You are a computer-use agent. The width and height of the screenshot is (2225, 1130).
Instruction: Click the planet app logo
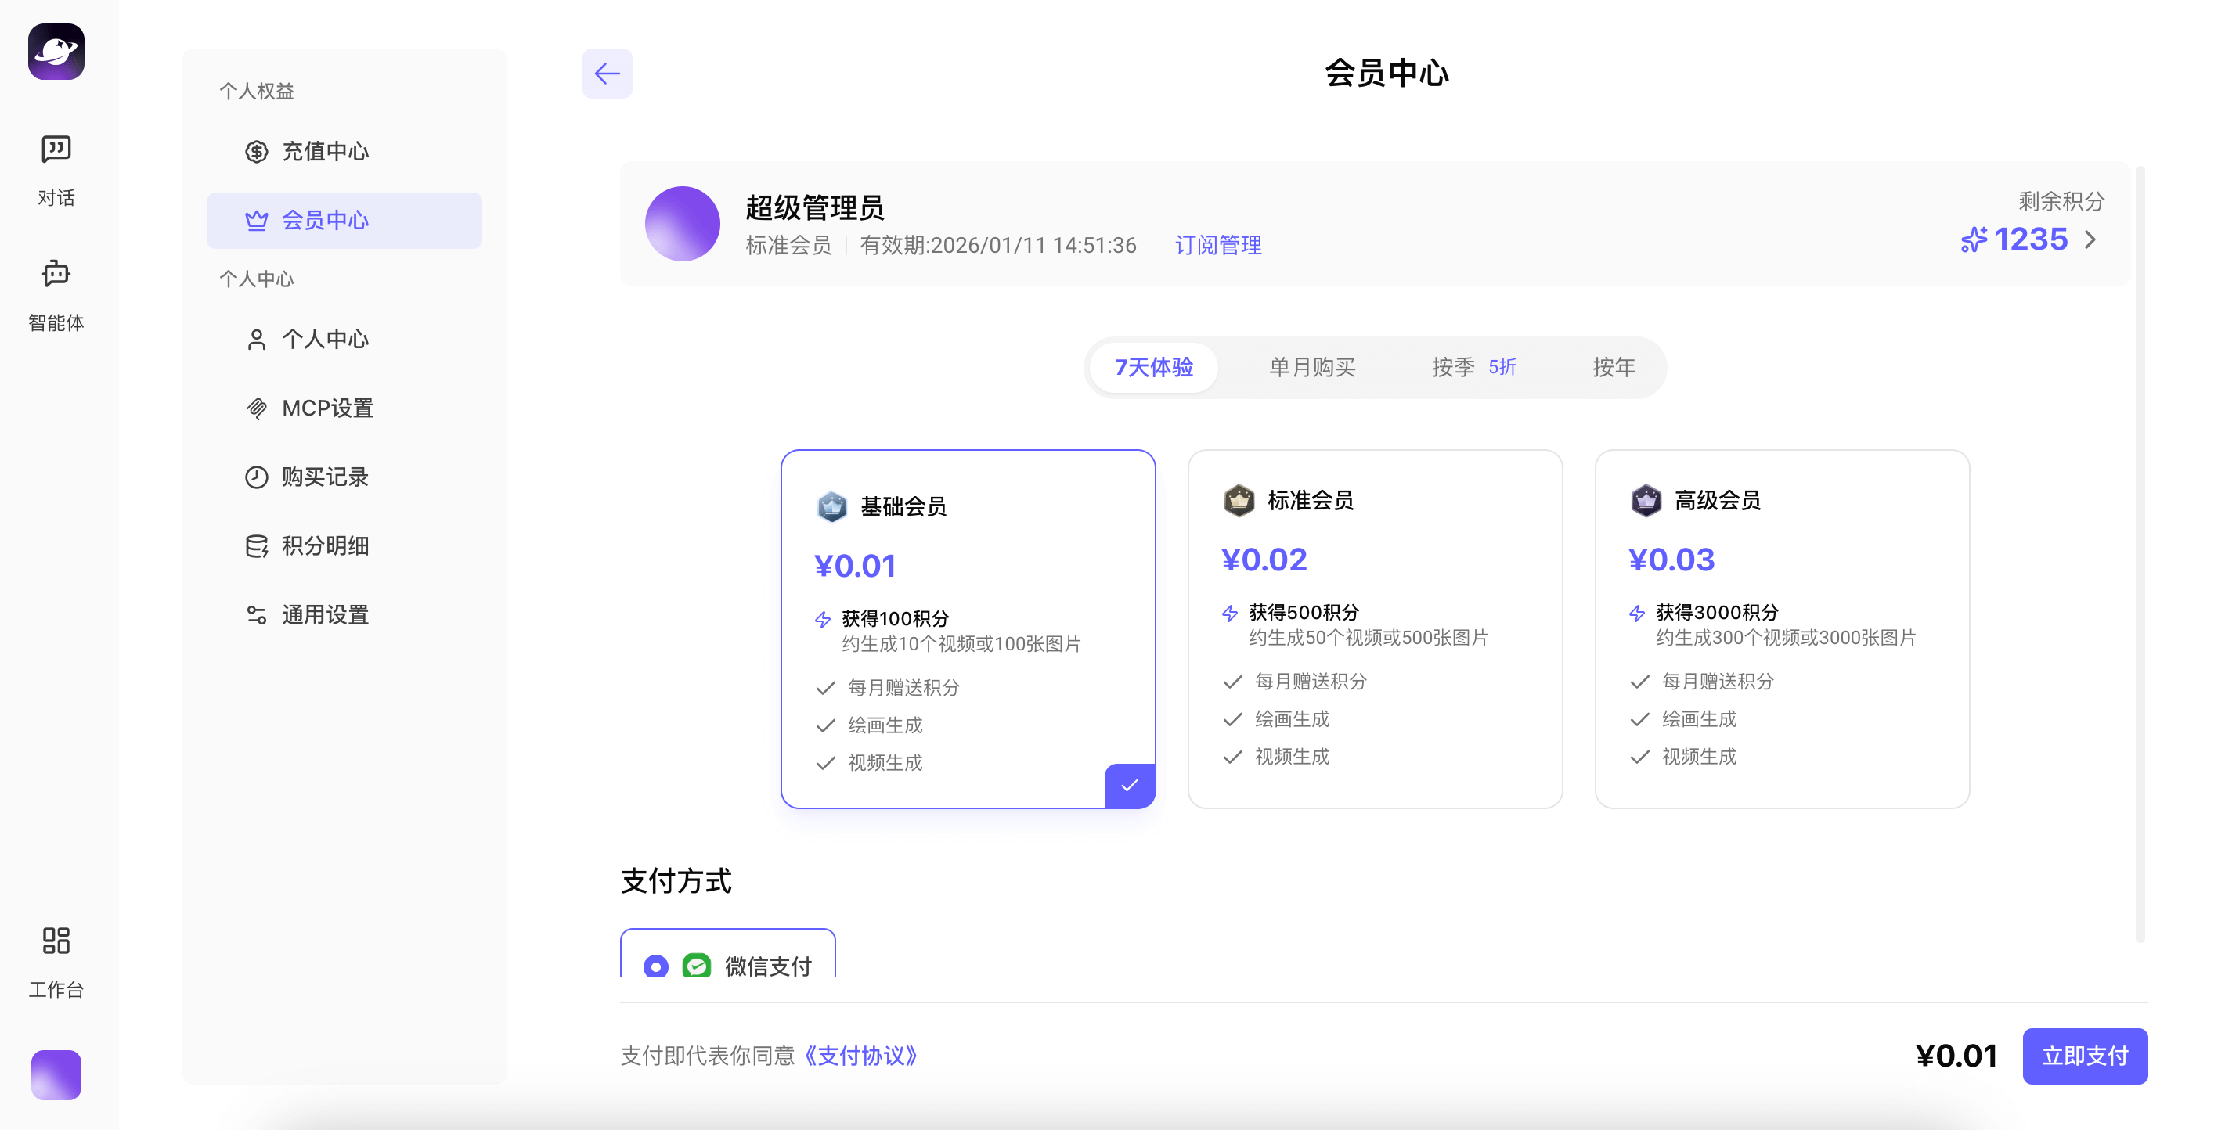(56, 52)
